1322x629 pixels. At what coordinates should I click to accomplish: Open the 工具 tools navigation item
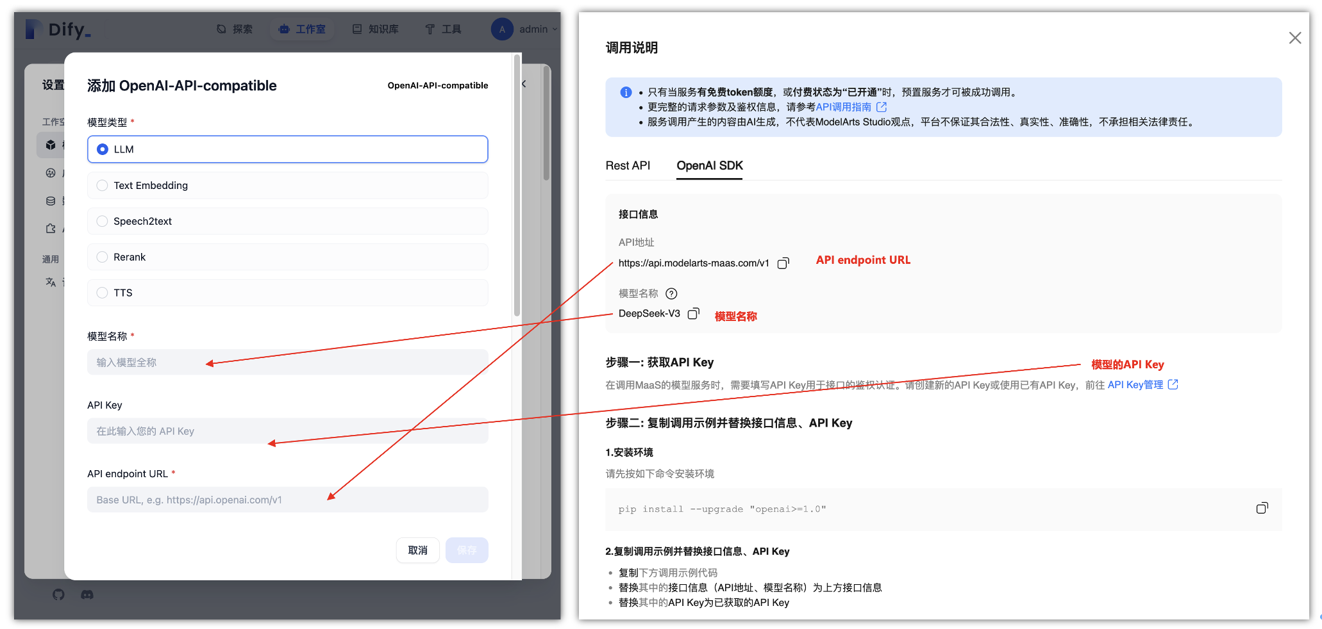pos(443,29)
